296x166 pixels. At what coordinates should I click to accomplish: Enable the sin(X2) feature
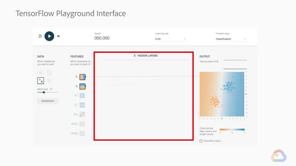click(82, 133)
